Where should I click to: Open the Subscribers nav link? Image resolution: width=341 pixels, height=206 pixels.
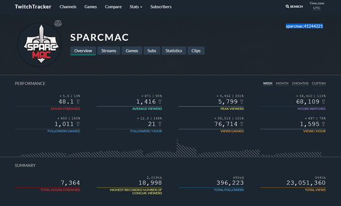[161, 7]
